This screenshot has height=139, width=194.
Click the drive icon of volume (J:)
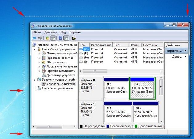pos(81,62)
